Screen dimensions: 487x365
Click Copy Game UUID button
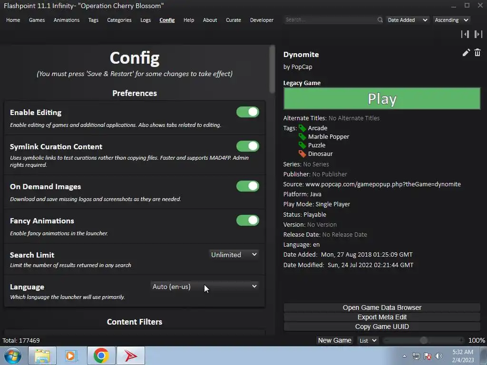point(382,327)
